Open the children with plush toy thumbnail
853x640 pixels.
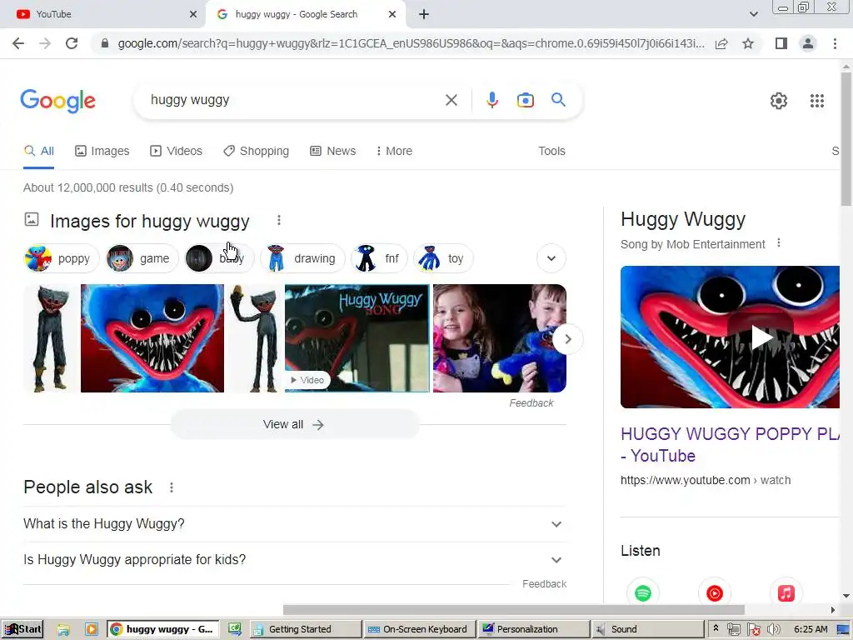pyautogui.click(x=500, y=338)
